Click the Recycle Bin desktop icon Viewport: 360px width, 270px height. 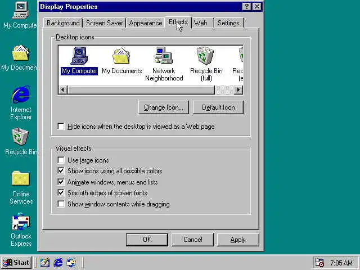click(21, 142)
